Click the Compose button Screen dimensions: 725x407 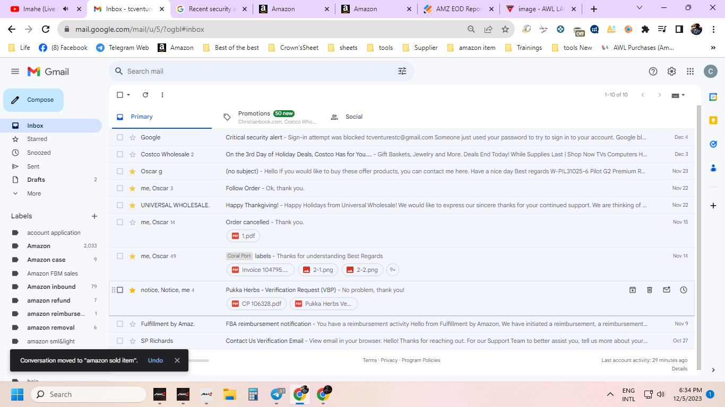[x=33, y=100]
